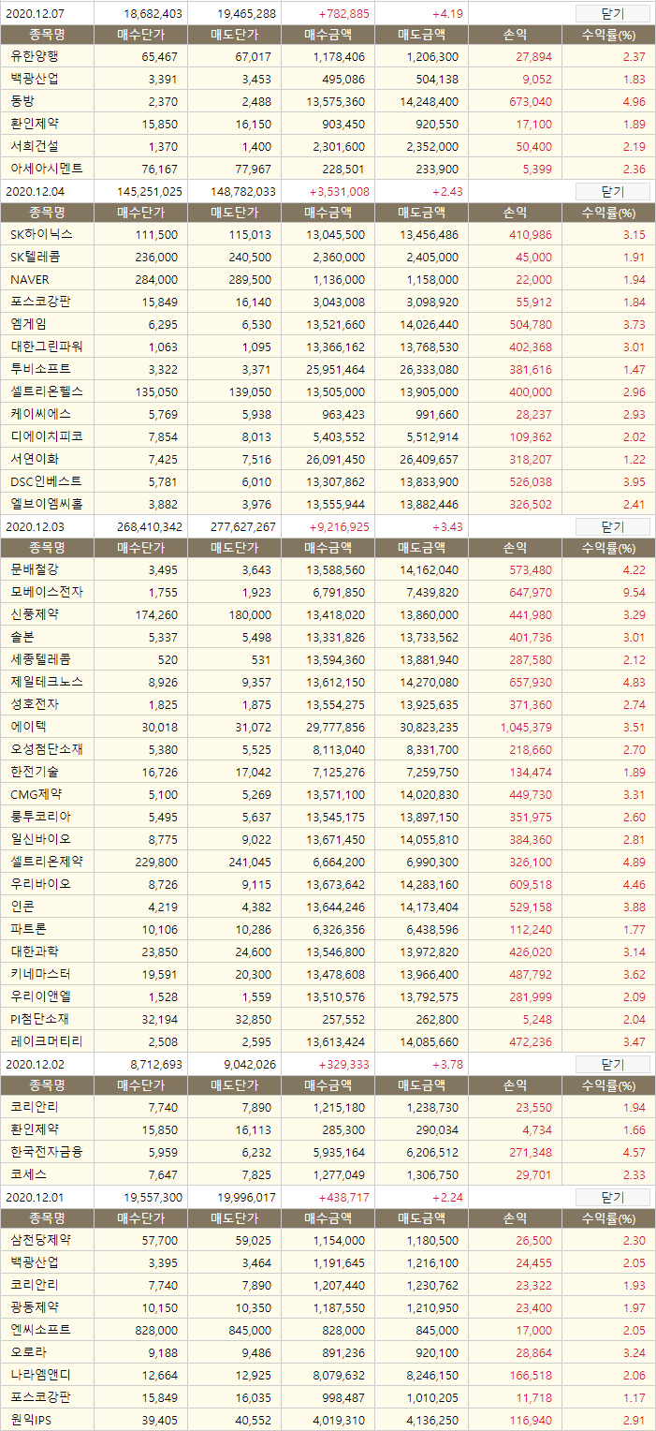The image size is (656, 1431).
Task: Click the 닫기 button for 2020.12.04
Action: pos(612,191)
